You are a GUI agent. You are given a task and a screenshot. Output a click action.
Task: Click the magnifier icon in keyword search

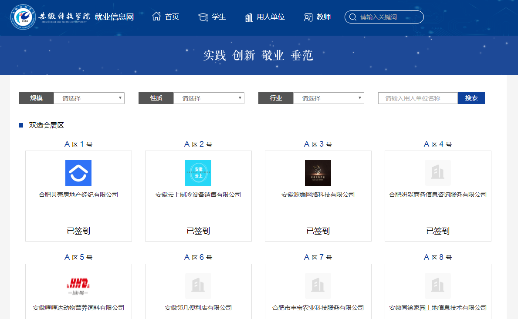tap(353, 17)
